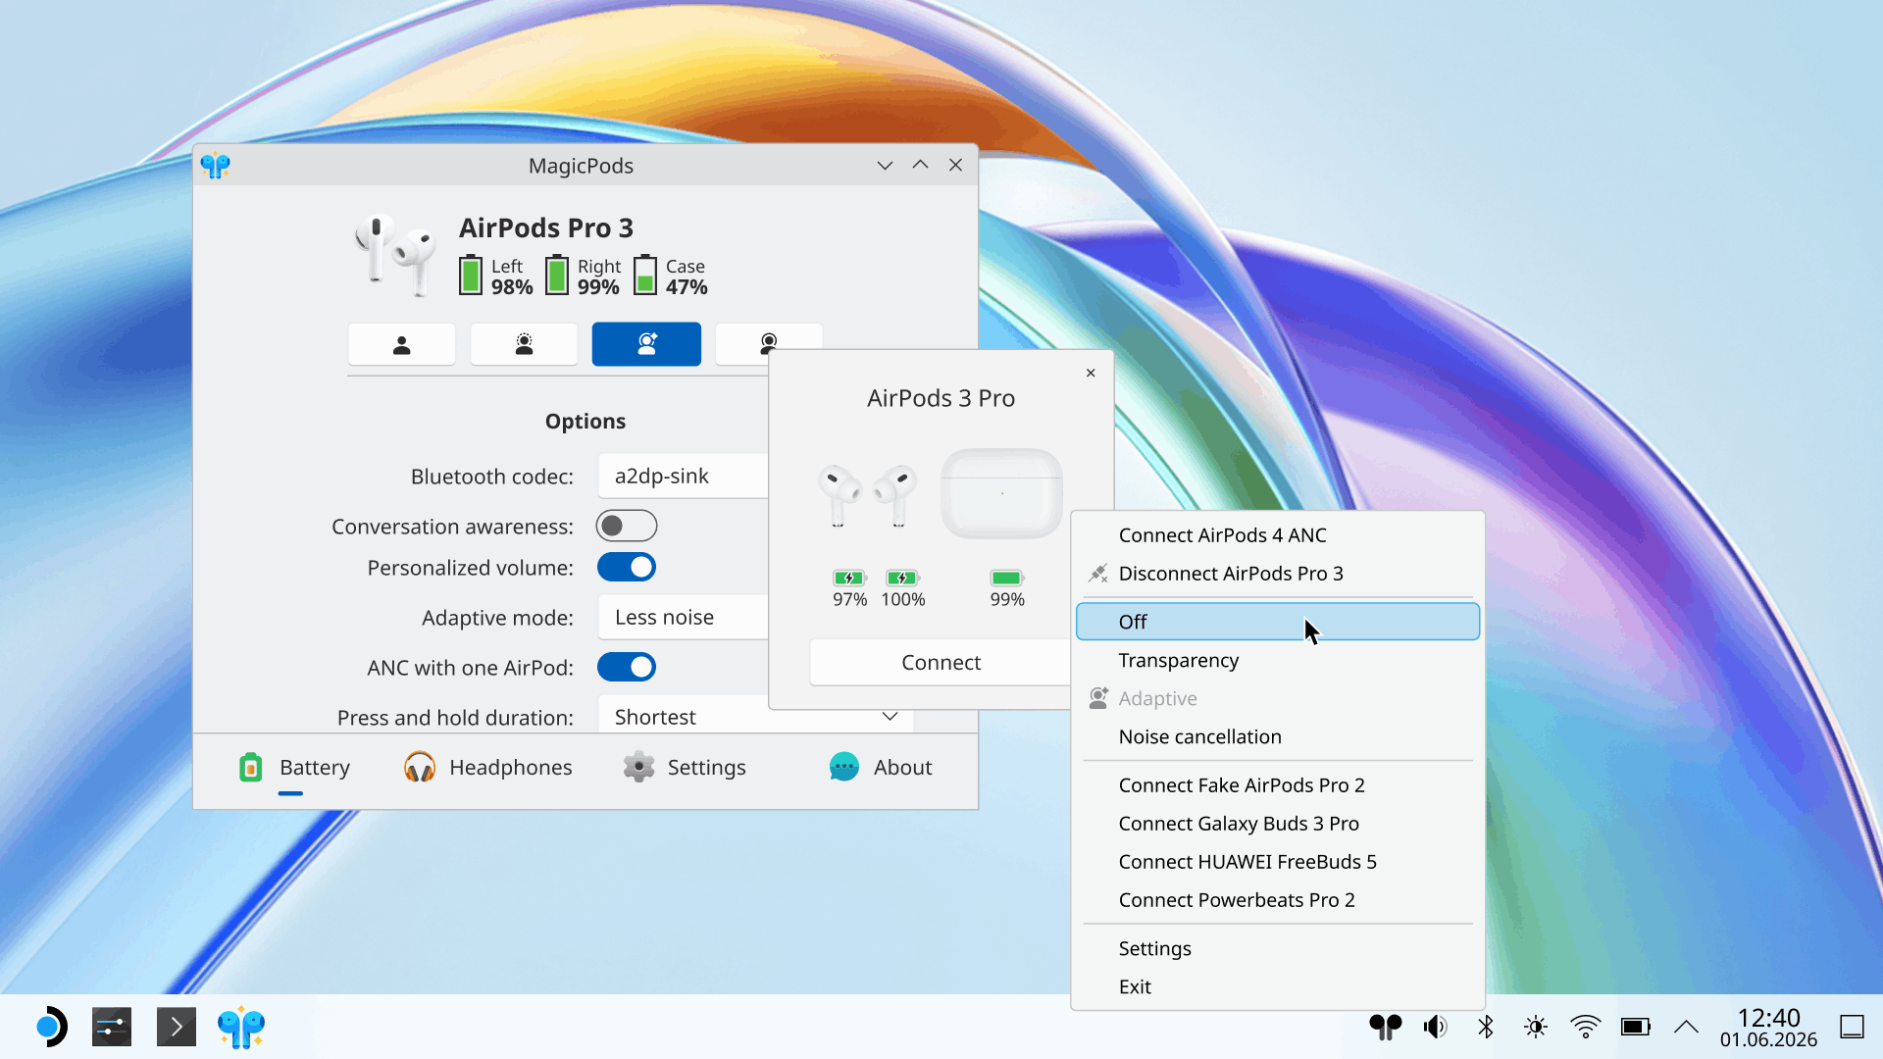This screenshot has height=1059, width=1883.
Task: Click the 99% case battery icon
Action: click(1007, 578)
